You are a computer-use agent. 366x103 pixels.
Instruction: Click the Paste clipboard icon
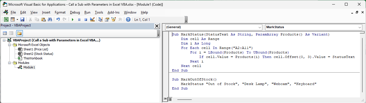coord(43,19)
